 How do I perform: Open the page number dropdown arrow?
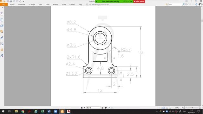click(101, 108)
